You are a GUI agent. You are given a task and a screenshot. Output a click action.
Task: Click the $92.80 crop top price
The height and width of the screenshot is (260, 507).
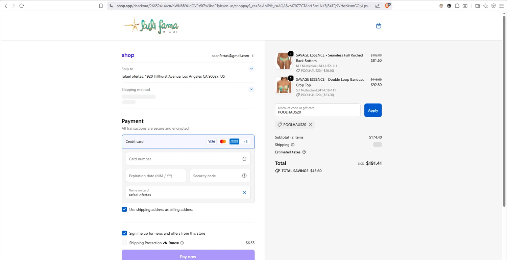pyautogui.click(x=376, y=85)
